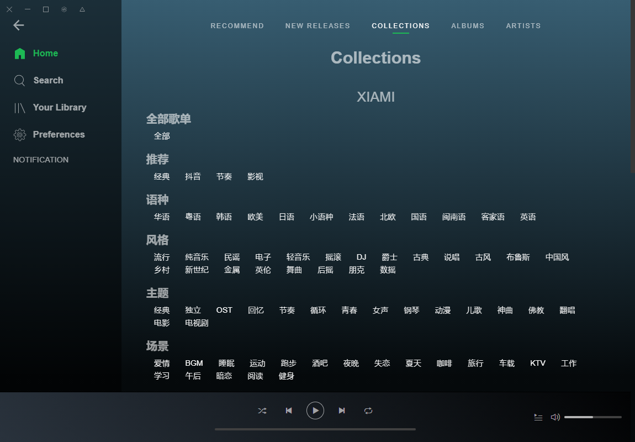This screenshot has width=635, height=442.
Task: Open the Search page label in the sidebar
Action: coord(48,81)
